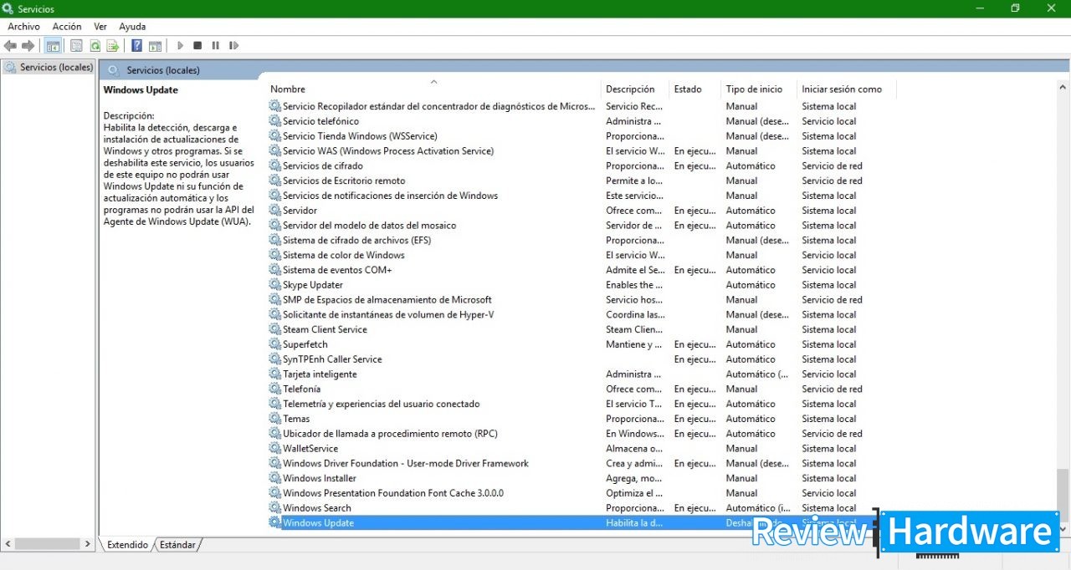The height and width of the screenshot is (570, 1071).
Task: Click gear icon beside Windows Installer
Action: coord(275,478)
